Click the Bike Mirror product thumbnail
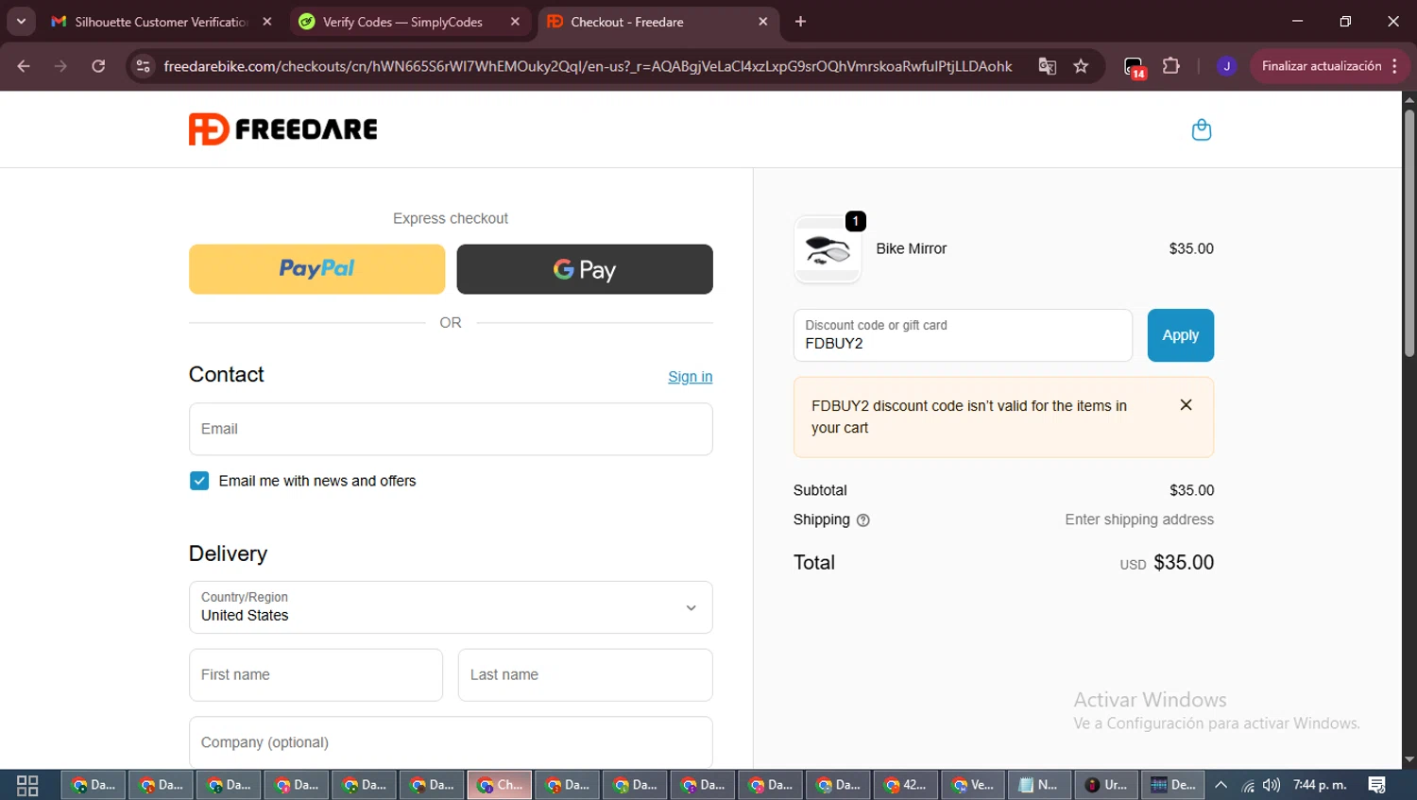This screenshot has width=1417, height=800. click(828, 249)
